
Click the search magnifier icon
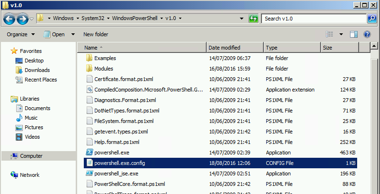click(372, 19)
